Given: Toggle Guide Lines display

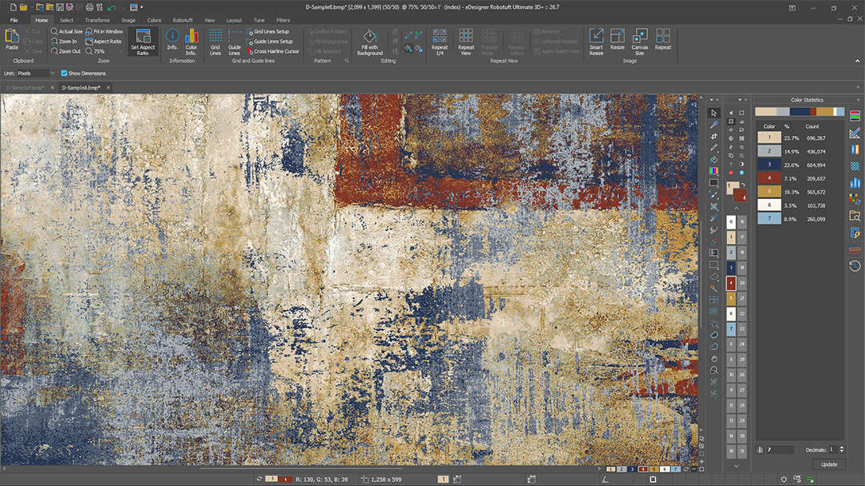Looking at the screenshot, I should point(235,42).
